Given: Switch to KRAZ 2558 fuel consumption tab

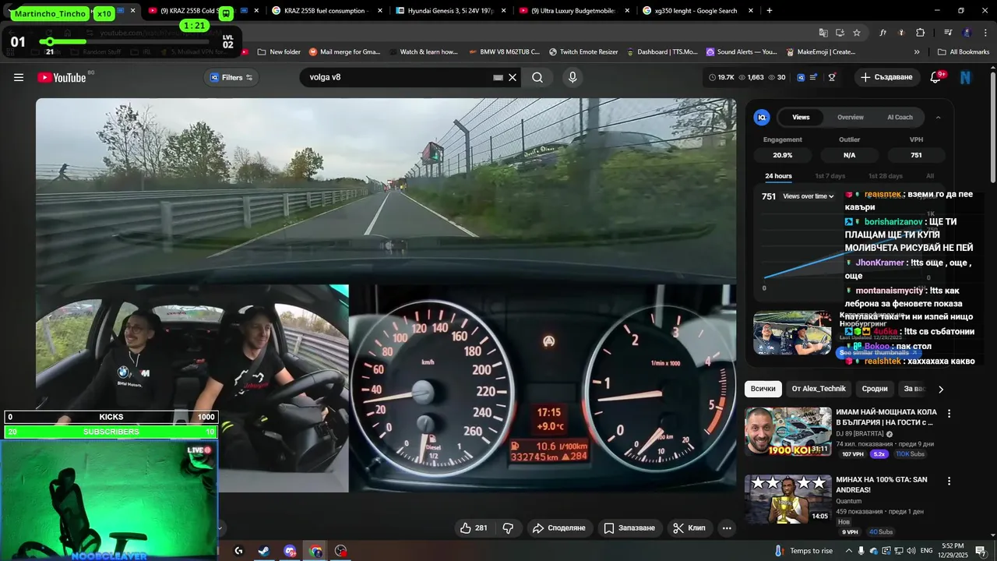Looking at the screenshot, I should [326, 11].
